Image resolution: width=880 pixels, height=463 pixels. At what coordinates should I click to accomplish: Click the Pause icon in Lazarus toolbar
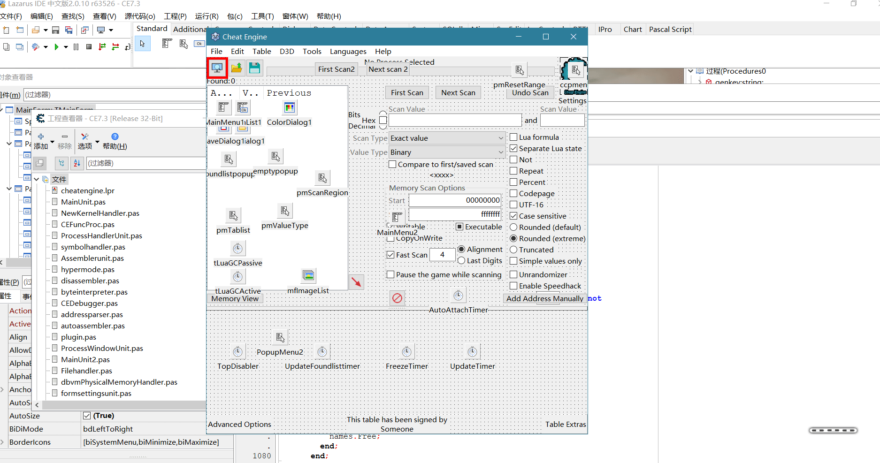point(76,47)
